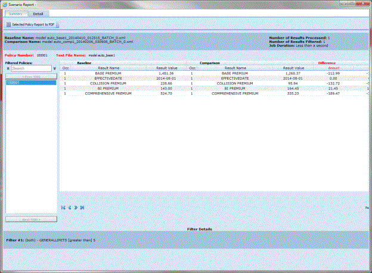Go to the last page of results

pyautogui.click(x=82, y=208)
